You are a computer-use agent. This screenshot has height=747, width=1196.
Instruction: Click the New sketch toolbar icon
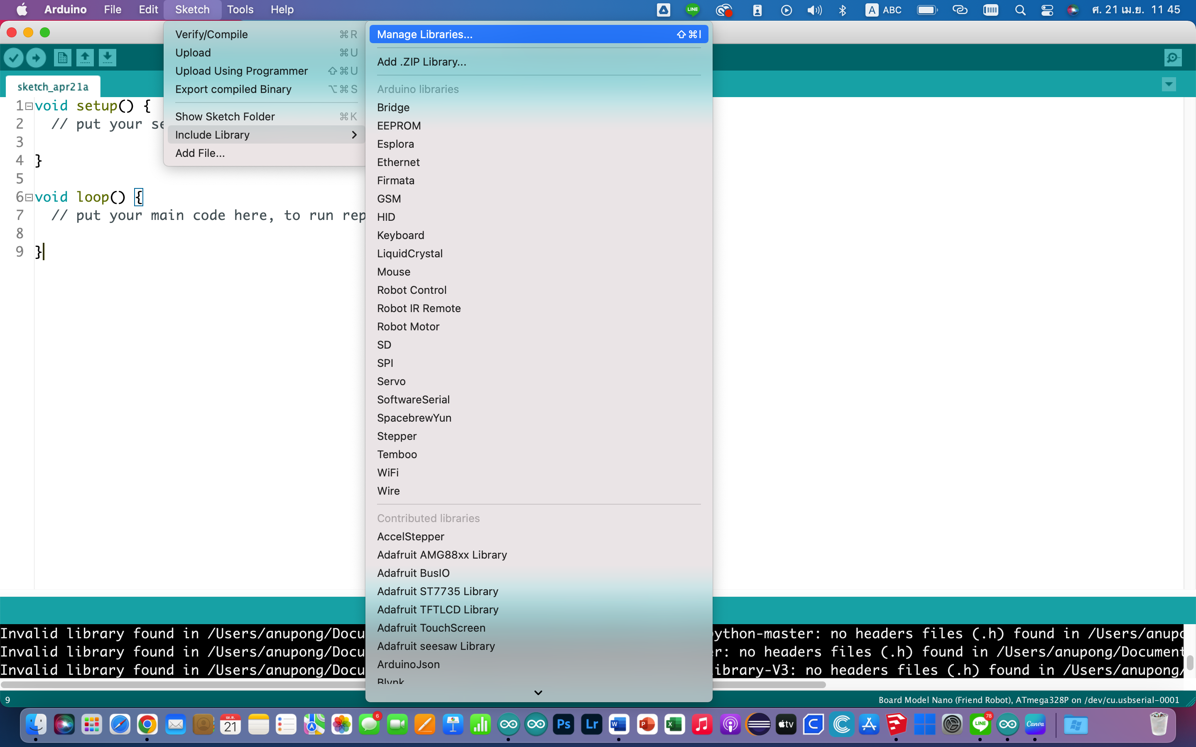pyautogui.click(x=62, y=58)
